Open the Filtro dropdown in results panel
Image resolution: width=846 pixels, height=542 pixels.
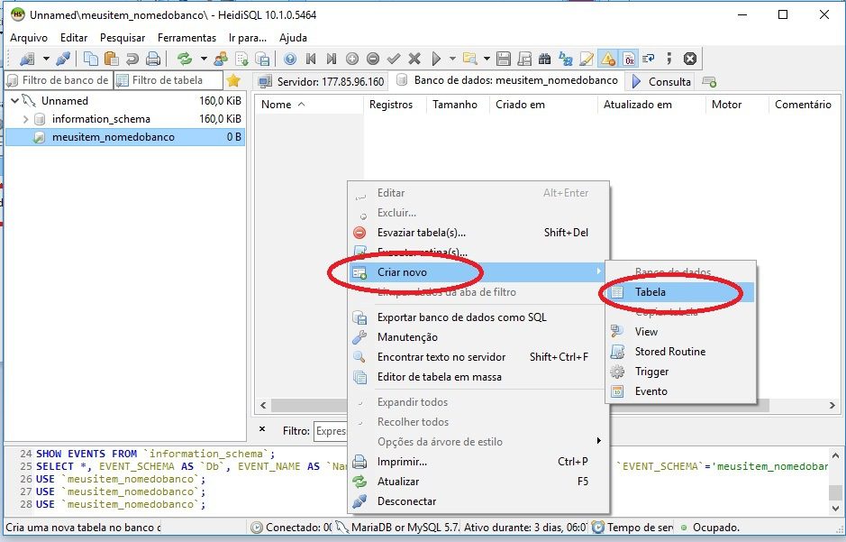pos(333,430)
